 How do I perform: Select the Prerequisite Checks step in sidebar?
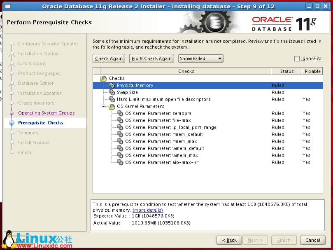pyautogui.click(x=40, y=123)
